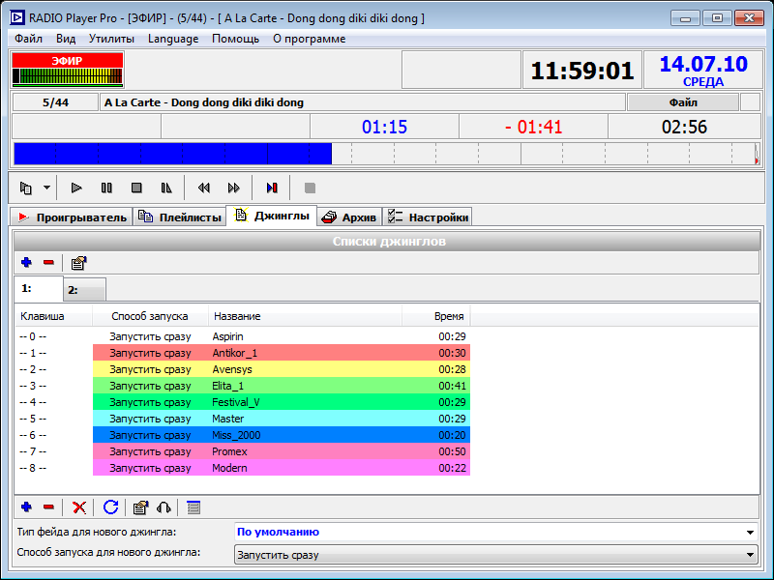Skip to next track with the red-blue icon
Screen dimensions: 774x580
(272, 188)
